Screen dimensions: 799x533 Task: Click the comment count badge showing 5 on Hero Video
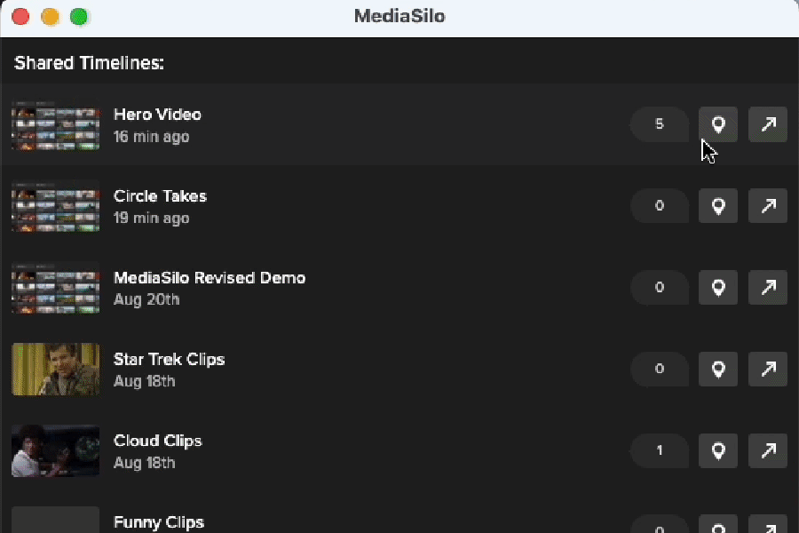[659, 124]
